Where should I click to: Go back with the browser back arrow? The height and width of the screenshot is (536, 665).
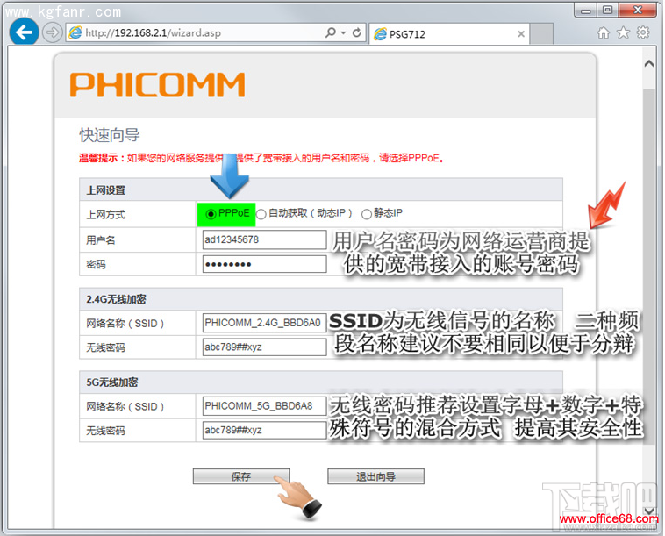[x=25, y=32]
